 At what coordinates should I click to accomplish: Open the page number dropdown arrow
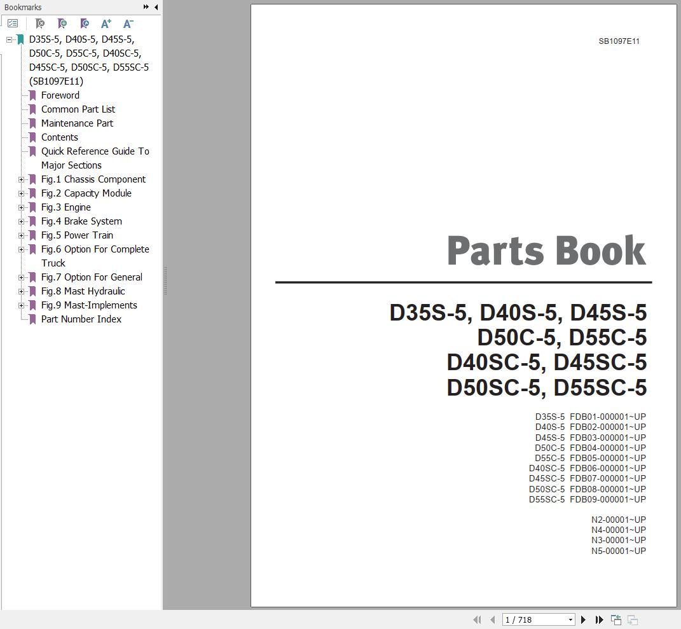point(571,620)
